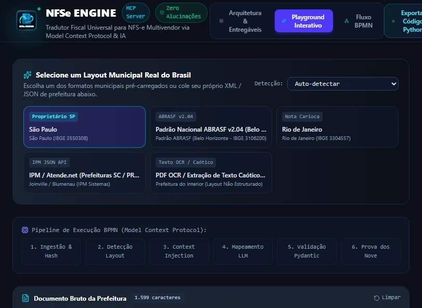Viewport: 422px width, 308px height.
Task: Select the IPM / Atende.net layout card
Action: (x=84, y=173)
